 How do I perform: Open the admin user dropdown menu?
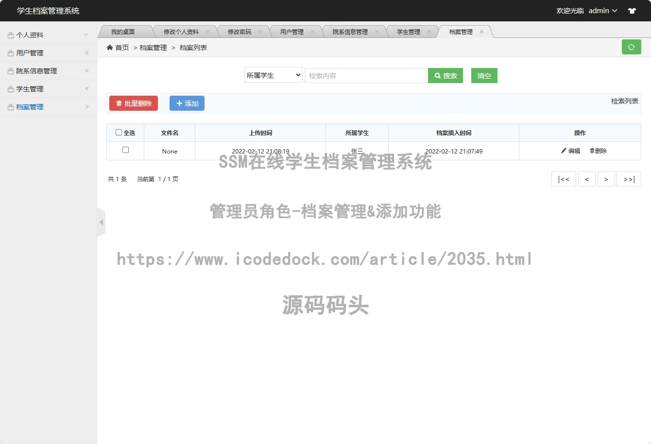[603, 11]
